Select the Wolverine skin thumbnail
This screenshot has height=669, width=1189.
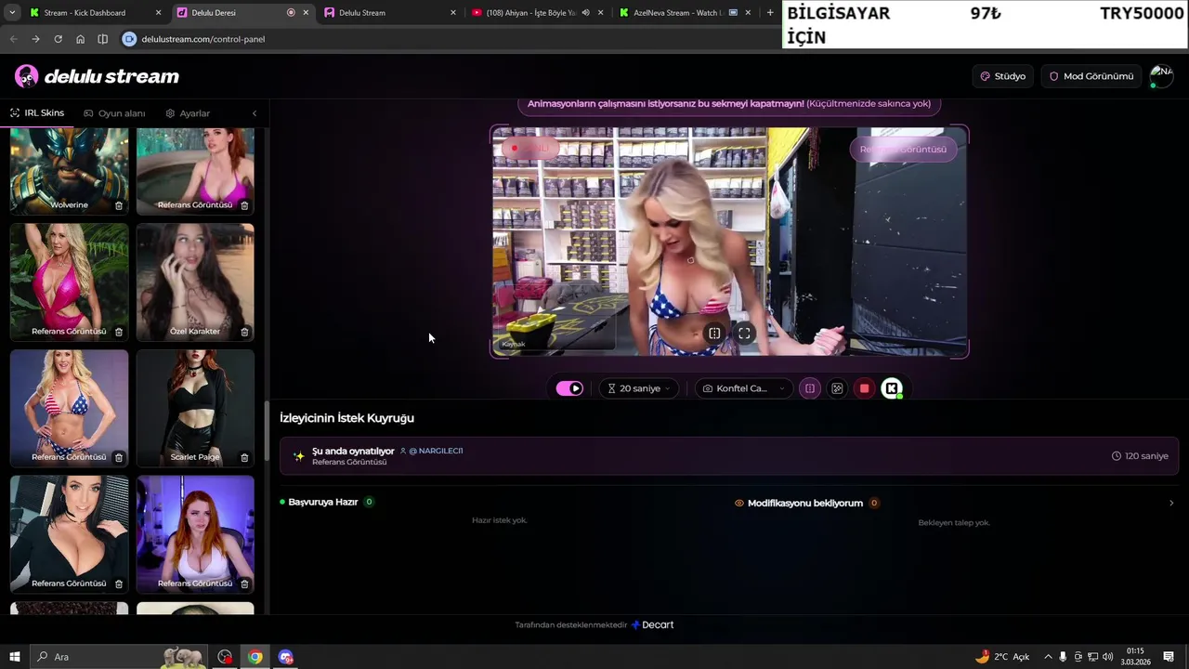(69, 170)
